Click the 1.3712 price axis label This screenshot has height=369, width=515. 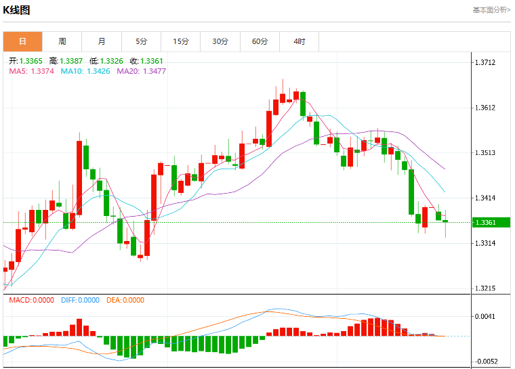tap(485, 62)
